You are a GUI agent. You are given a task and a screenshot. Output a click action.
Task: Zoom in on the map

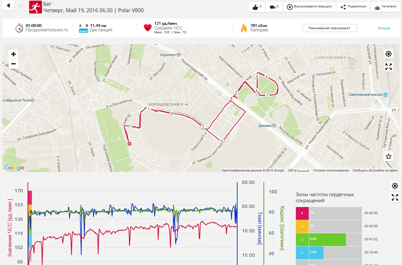tap(13, 54)
